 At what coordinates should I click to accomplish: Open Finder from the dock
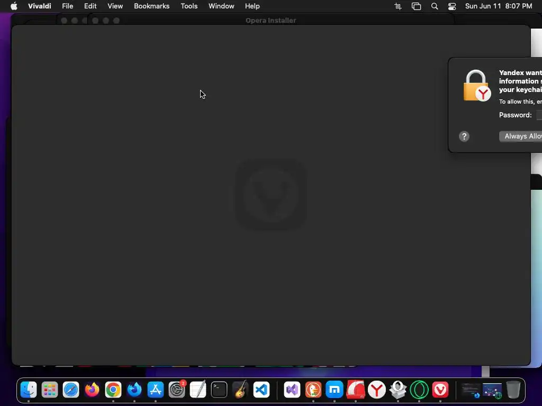tap(29, 390)
